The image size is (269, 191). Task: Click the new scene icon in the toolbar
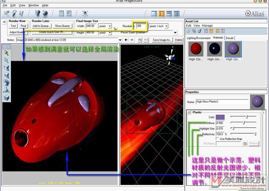pyautogui.click(x=7, y=13)
